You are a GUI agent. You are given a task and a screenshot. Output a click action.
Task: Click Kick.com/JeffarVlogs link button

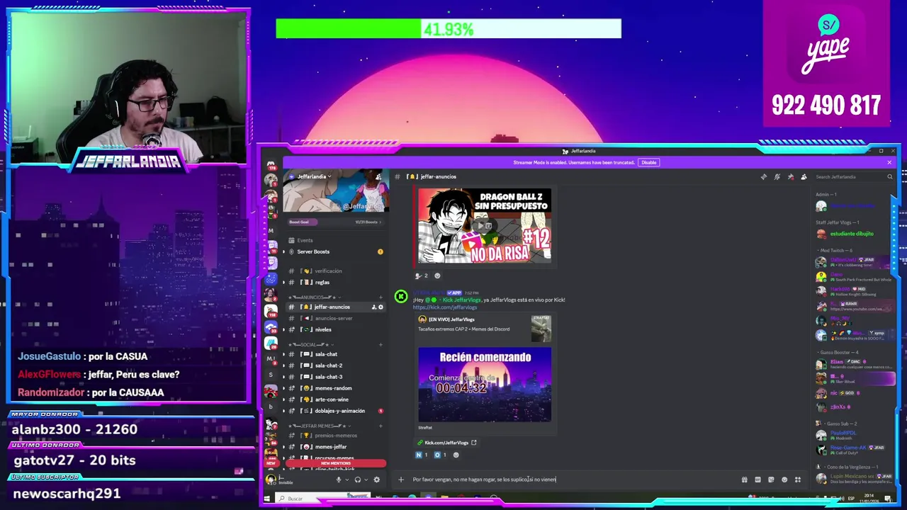click(x=446, y=443)
